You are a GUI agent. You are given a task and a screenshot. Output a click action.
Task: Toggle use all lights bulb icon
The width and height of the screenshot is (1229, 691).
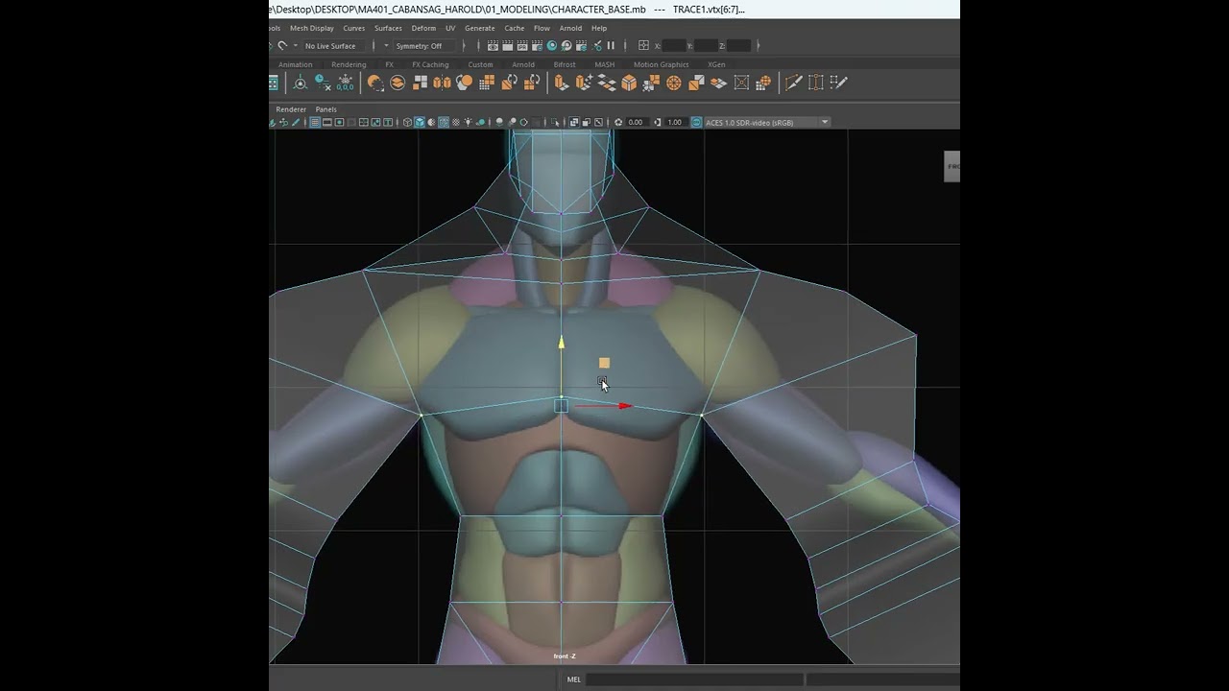(x=468, y=122)
